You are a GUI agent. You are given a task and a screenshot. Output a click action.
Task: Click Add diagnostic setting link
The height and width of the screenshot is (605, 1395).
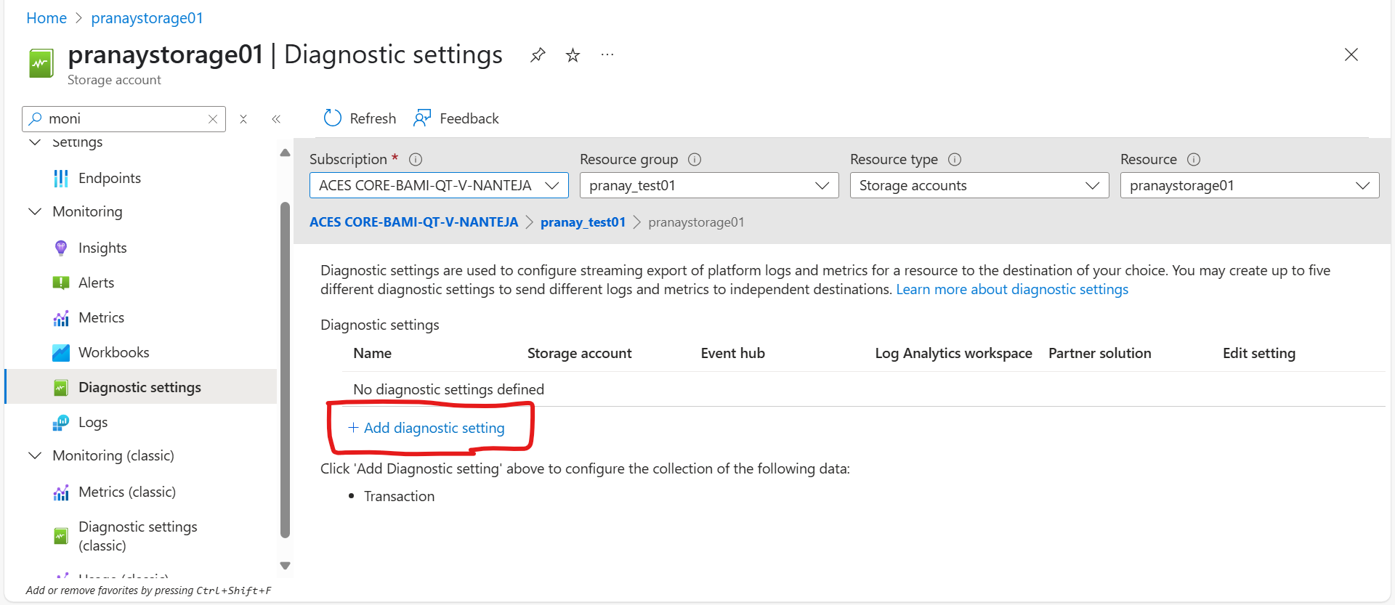[426, 428]
